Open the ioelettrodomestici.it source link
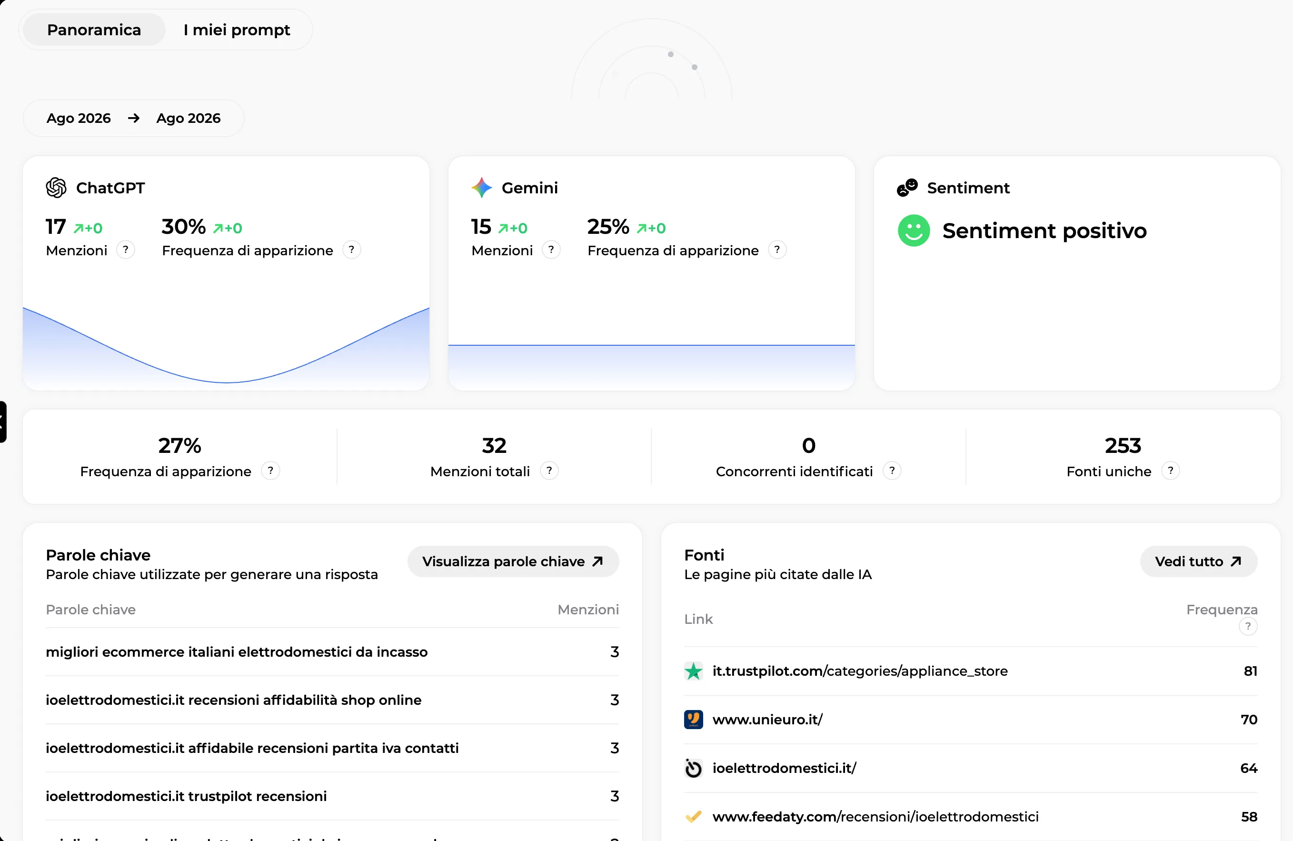This screenshot has width=1293, height=841. click(785, 768)
